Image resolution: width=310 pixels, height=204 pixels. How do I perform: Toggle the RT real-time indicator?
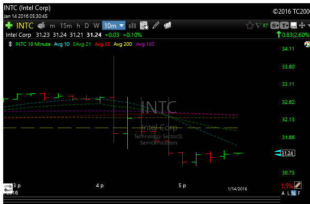(265, 26)
